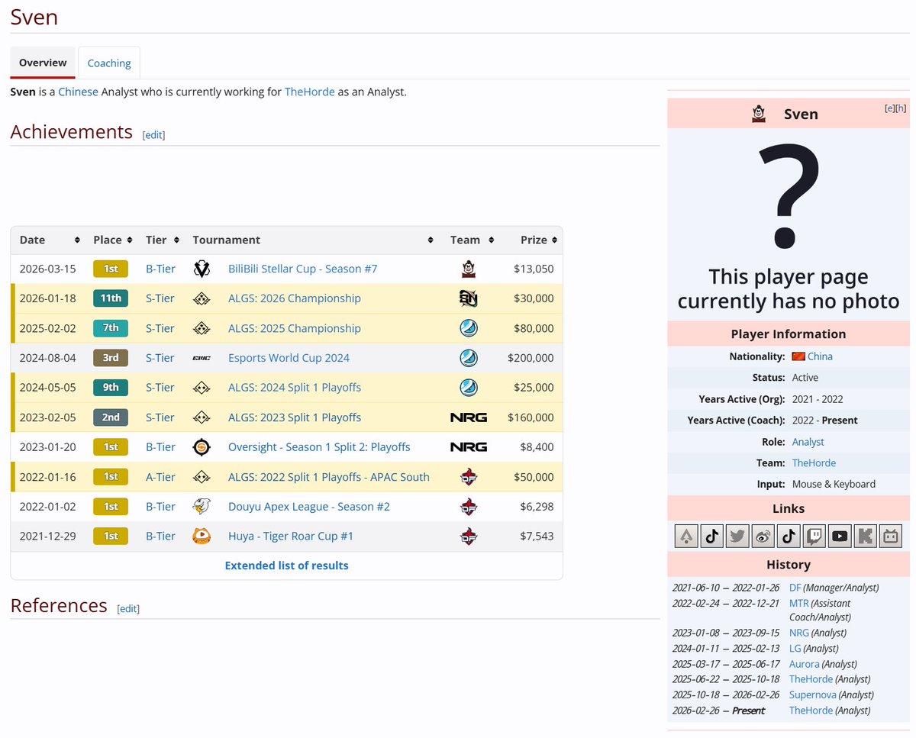Click the team logo in BiliBili Stellar Cup row
The image size is (916, 738).
click(x=469, y=269)
